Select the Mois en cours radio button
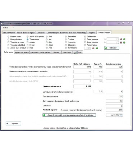 8,37
